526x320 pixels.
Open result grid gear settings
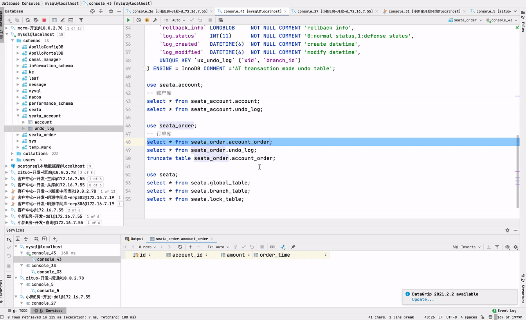pos(516,247)
